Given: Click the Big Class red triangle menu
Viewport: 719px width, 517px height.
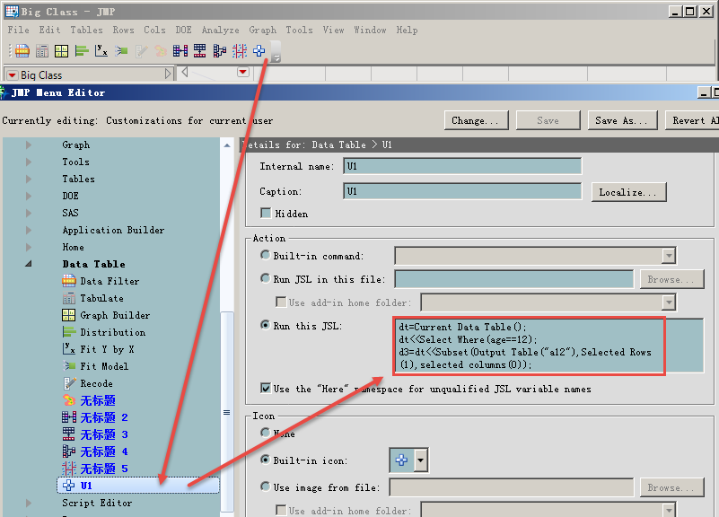Looking at the screenshot, I should pos(13,74).
